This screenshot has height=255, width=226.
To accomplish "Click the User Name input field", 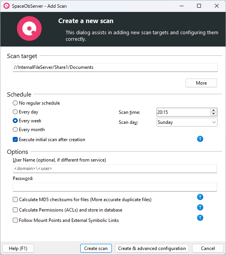I will (x=115, y=168).
